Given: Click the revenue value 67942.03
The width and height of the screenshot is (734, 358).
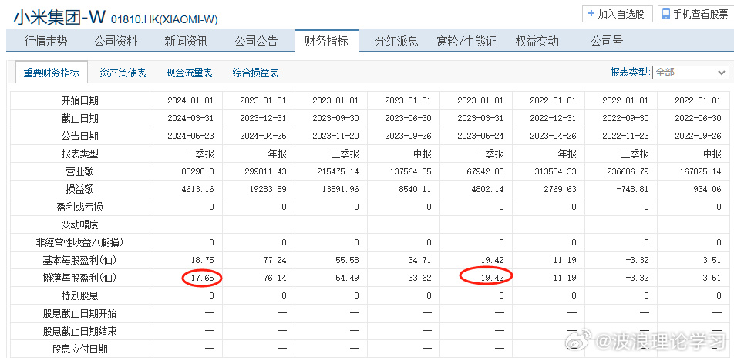Looking at the screenshot, I should pos(486,171).
